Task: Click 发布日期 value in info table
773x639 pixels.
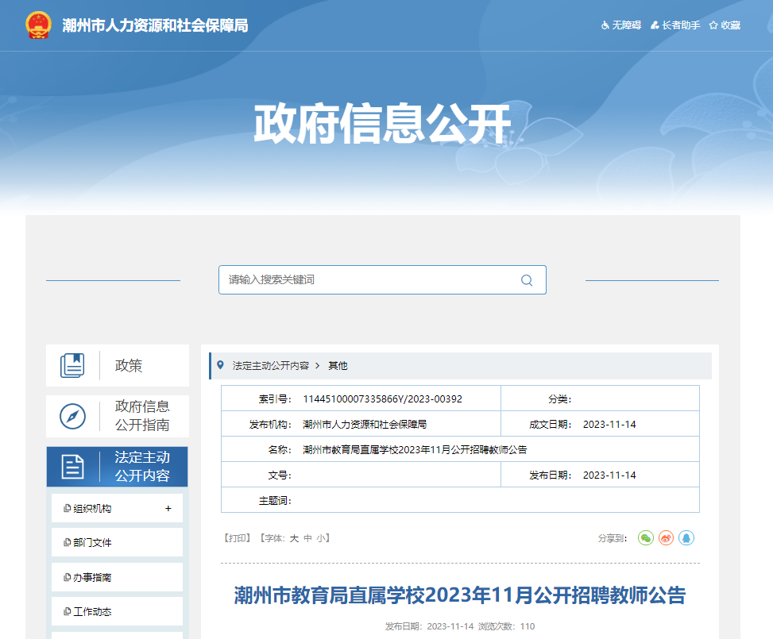Action: [x=609, y=475]
